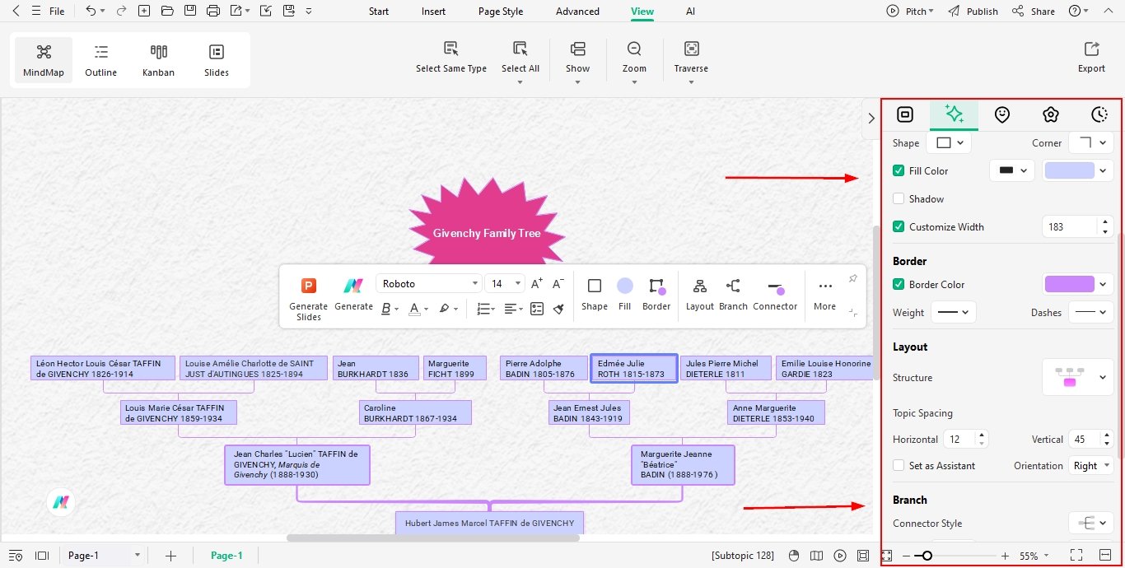
Task: Switch to Outline view
Action: pyautogui.click(x=100, y=58)
